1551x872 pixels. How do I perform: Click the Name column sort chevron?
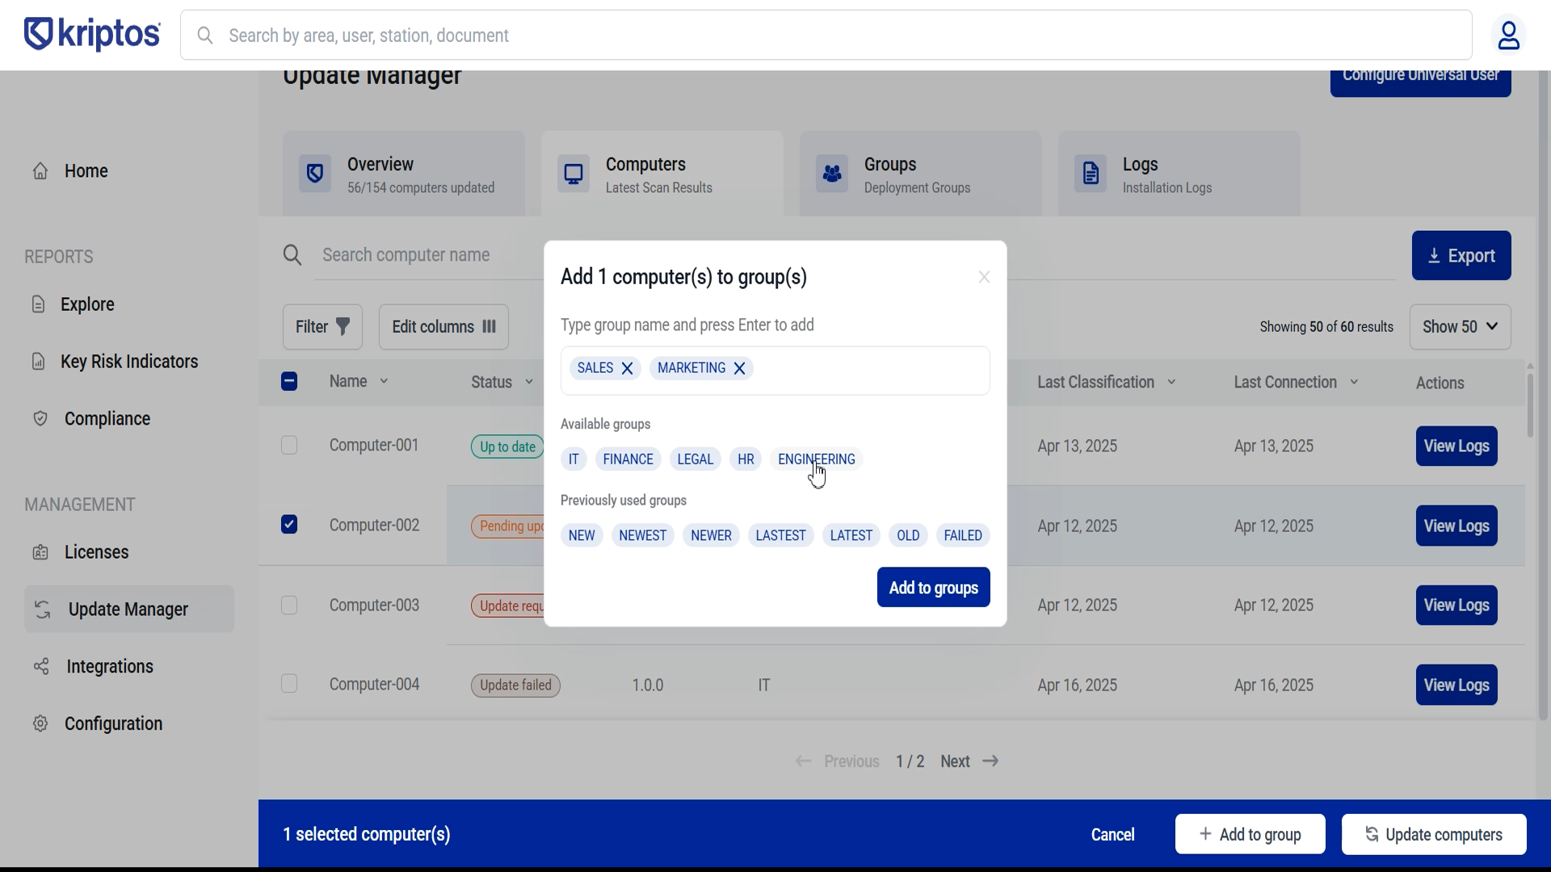[383, 381]
